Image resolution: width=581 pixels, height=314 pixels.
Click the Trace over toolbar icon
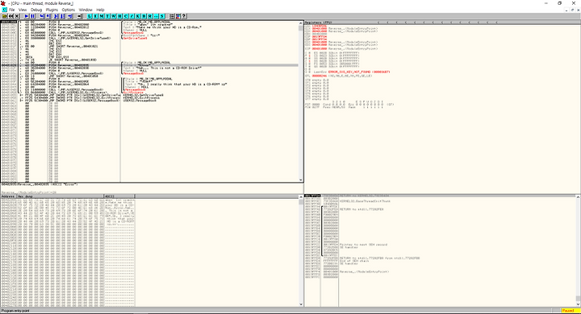click(x=63, y=16)
